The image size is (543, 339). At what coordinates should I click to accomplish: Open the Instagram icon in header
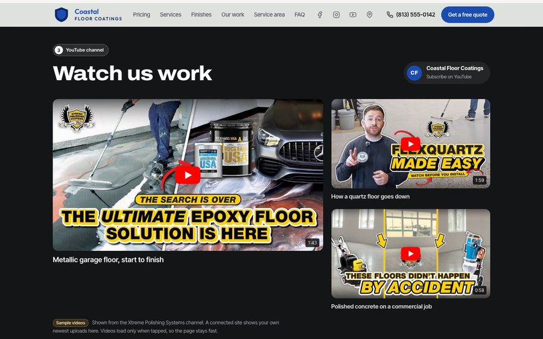pos(336,14)
